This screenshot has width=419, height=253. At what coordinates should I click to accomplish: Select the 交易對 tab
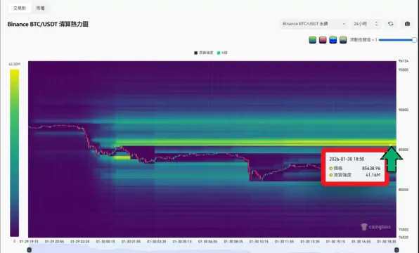tap(20, 8)
